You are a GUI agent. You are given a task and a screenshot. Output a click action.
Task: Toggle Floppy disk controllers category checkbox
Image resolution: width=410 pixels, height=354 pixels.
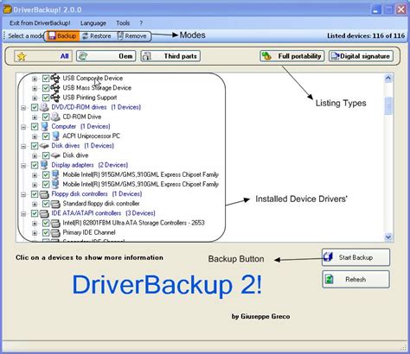point(35,194)
